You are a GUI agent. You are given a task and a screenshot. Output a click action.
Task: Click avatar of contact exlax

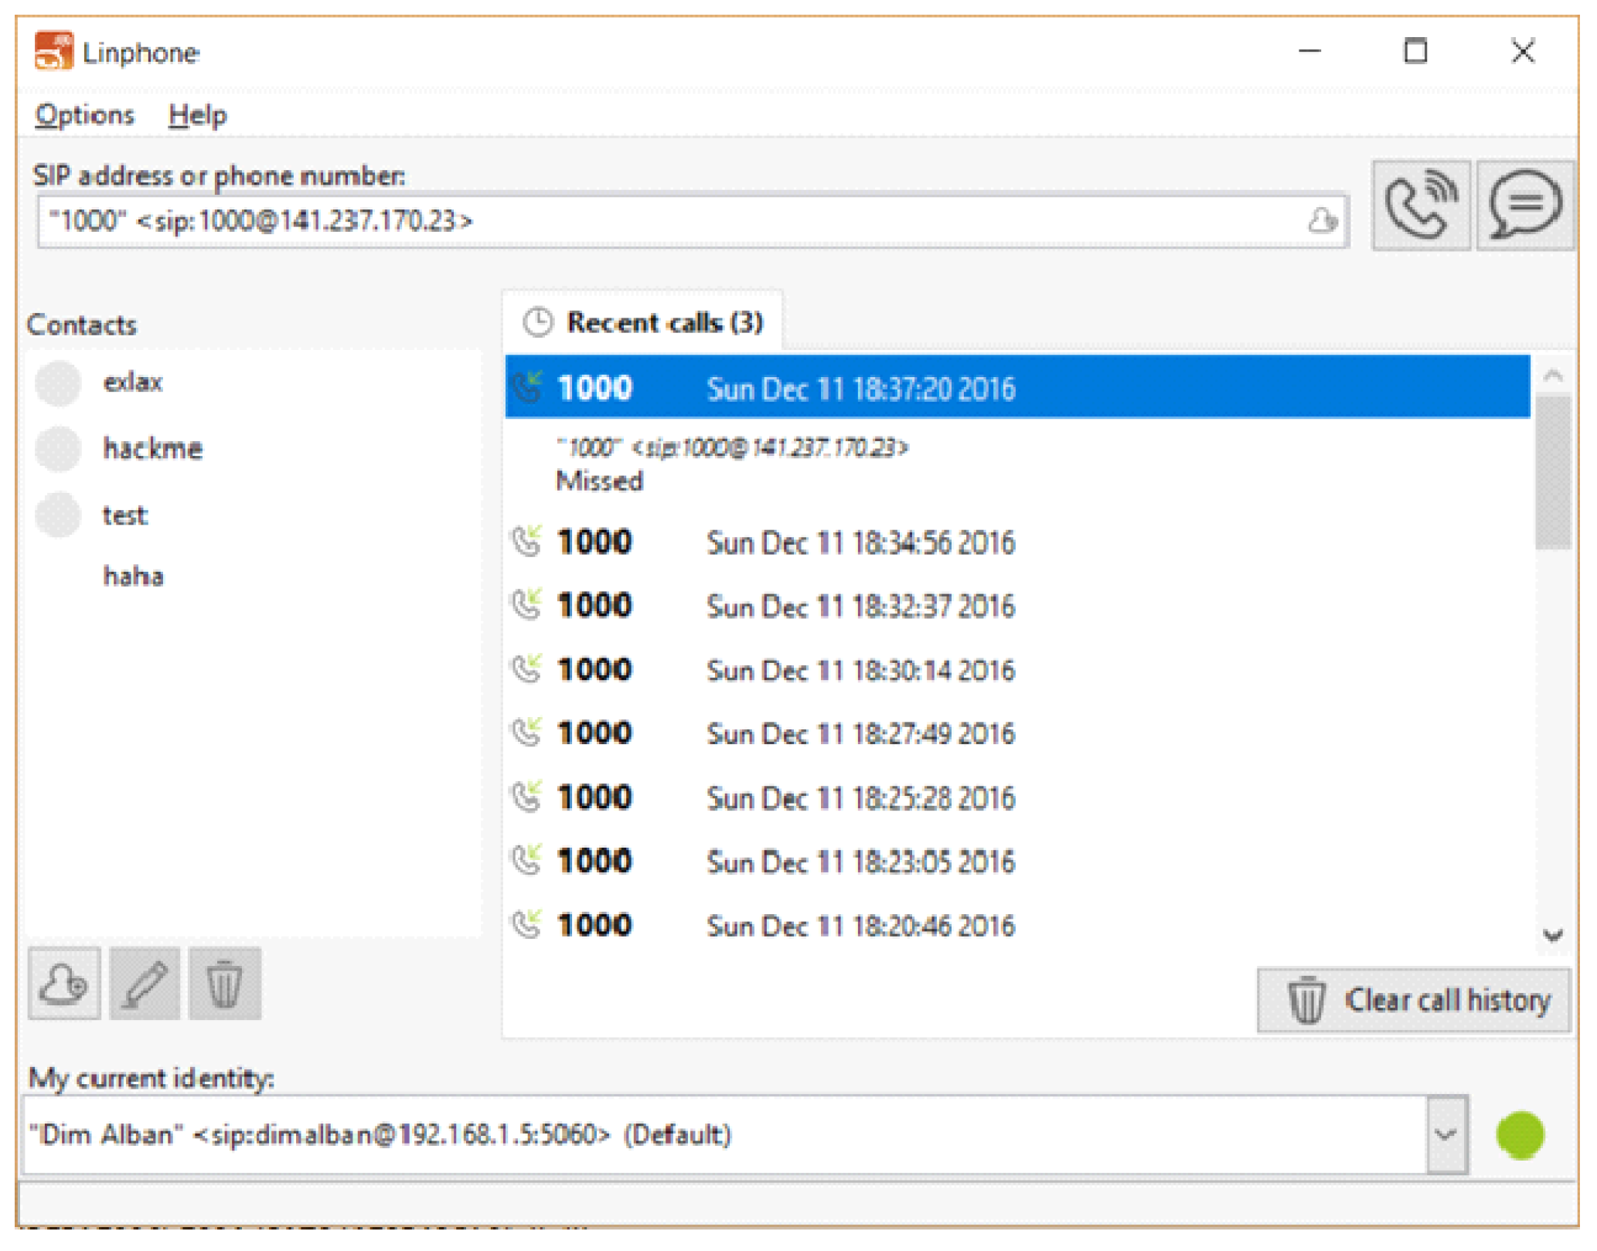(58, 383)
